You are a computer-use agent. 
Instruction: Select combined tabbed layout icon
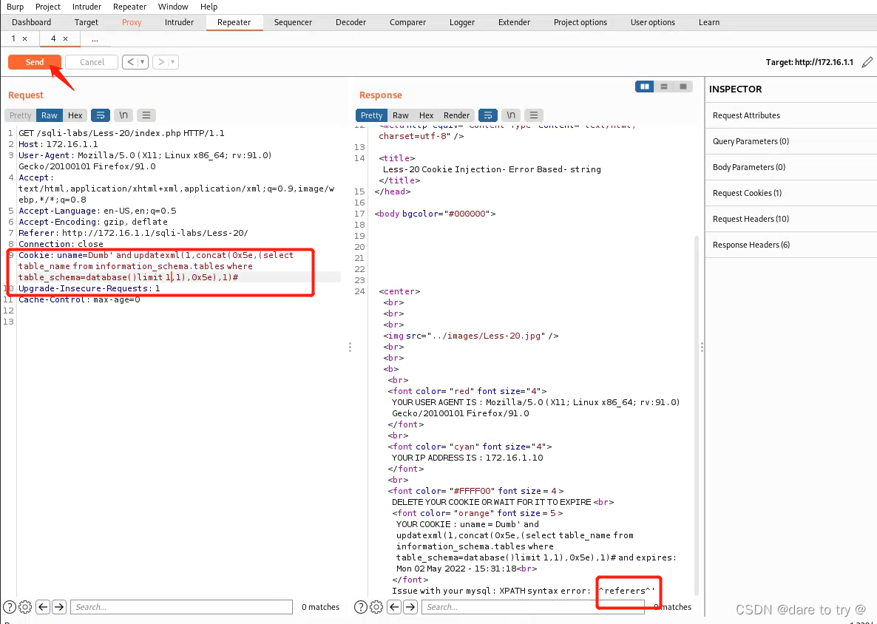coord(683,87)
